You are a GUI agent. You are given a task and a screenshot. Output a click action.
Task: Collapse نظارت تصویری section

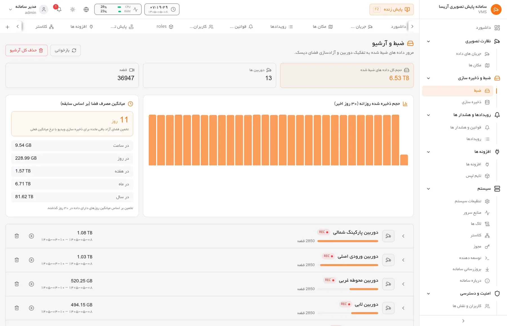pos(428,41)
